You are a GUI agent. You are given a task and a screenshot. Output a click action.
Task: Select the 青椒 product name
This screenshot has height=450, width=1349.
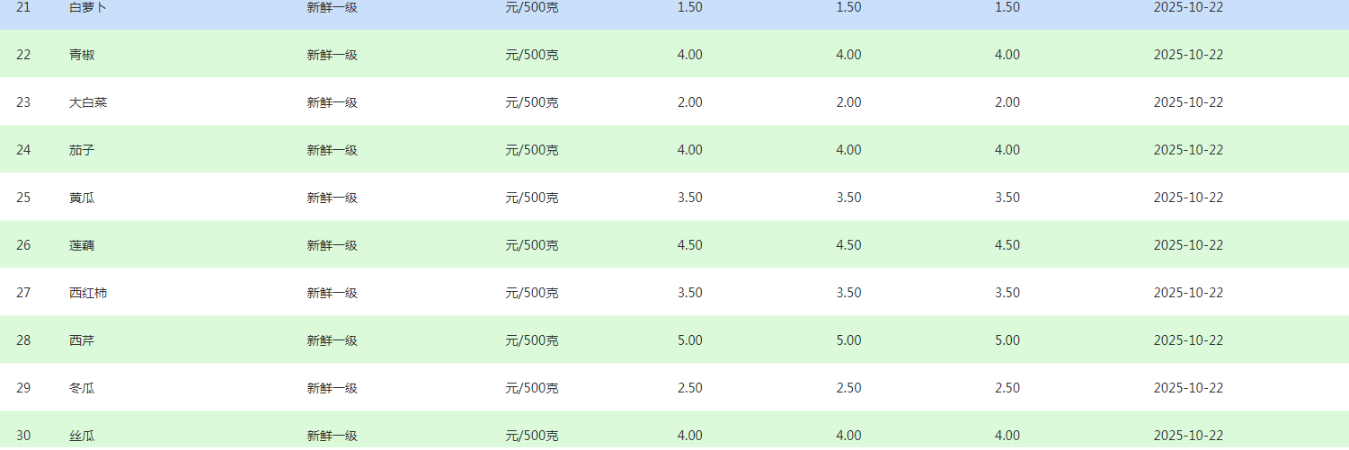tap(82, 55)
